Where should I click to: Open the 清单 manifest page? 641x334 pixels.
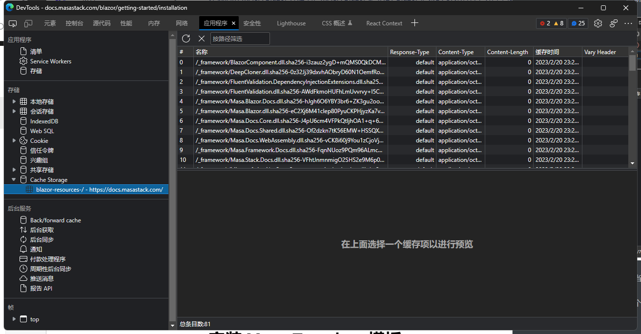coord(36,51)
